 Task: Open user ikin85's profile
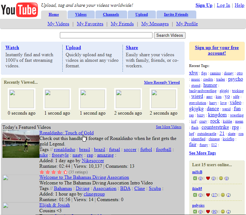[197, 189]
